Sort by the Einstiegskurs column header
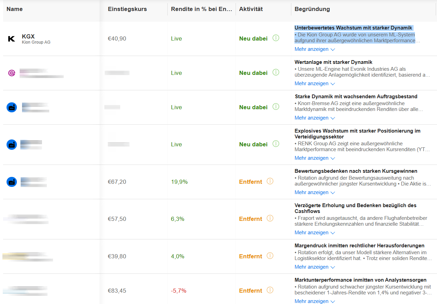 tap(127, 9)
